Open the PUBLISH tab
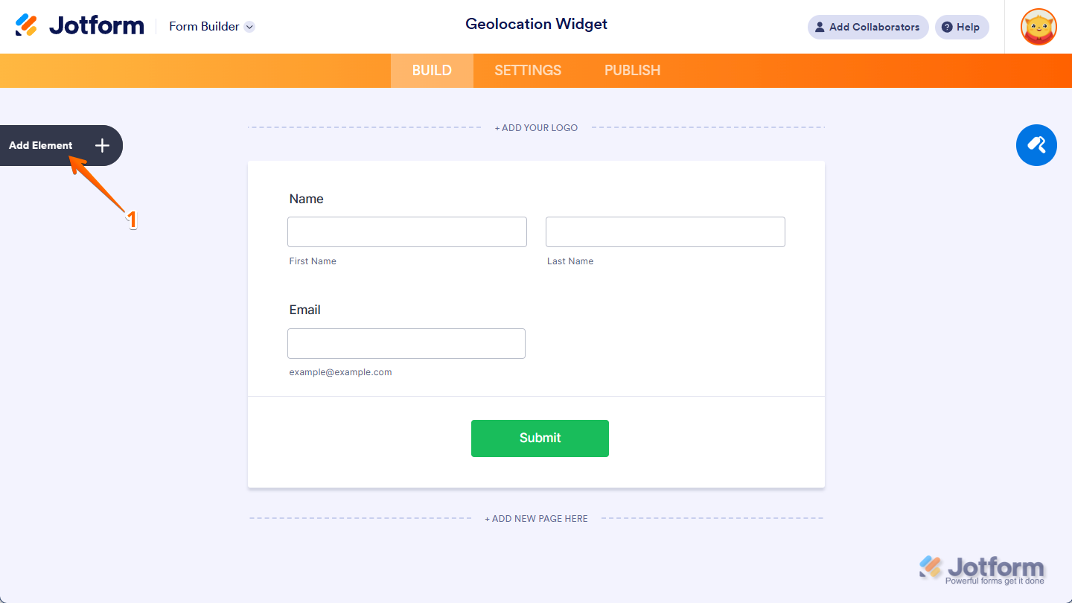The image size is (1072, 603). point(632,70)
